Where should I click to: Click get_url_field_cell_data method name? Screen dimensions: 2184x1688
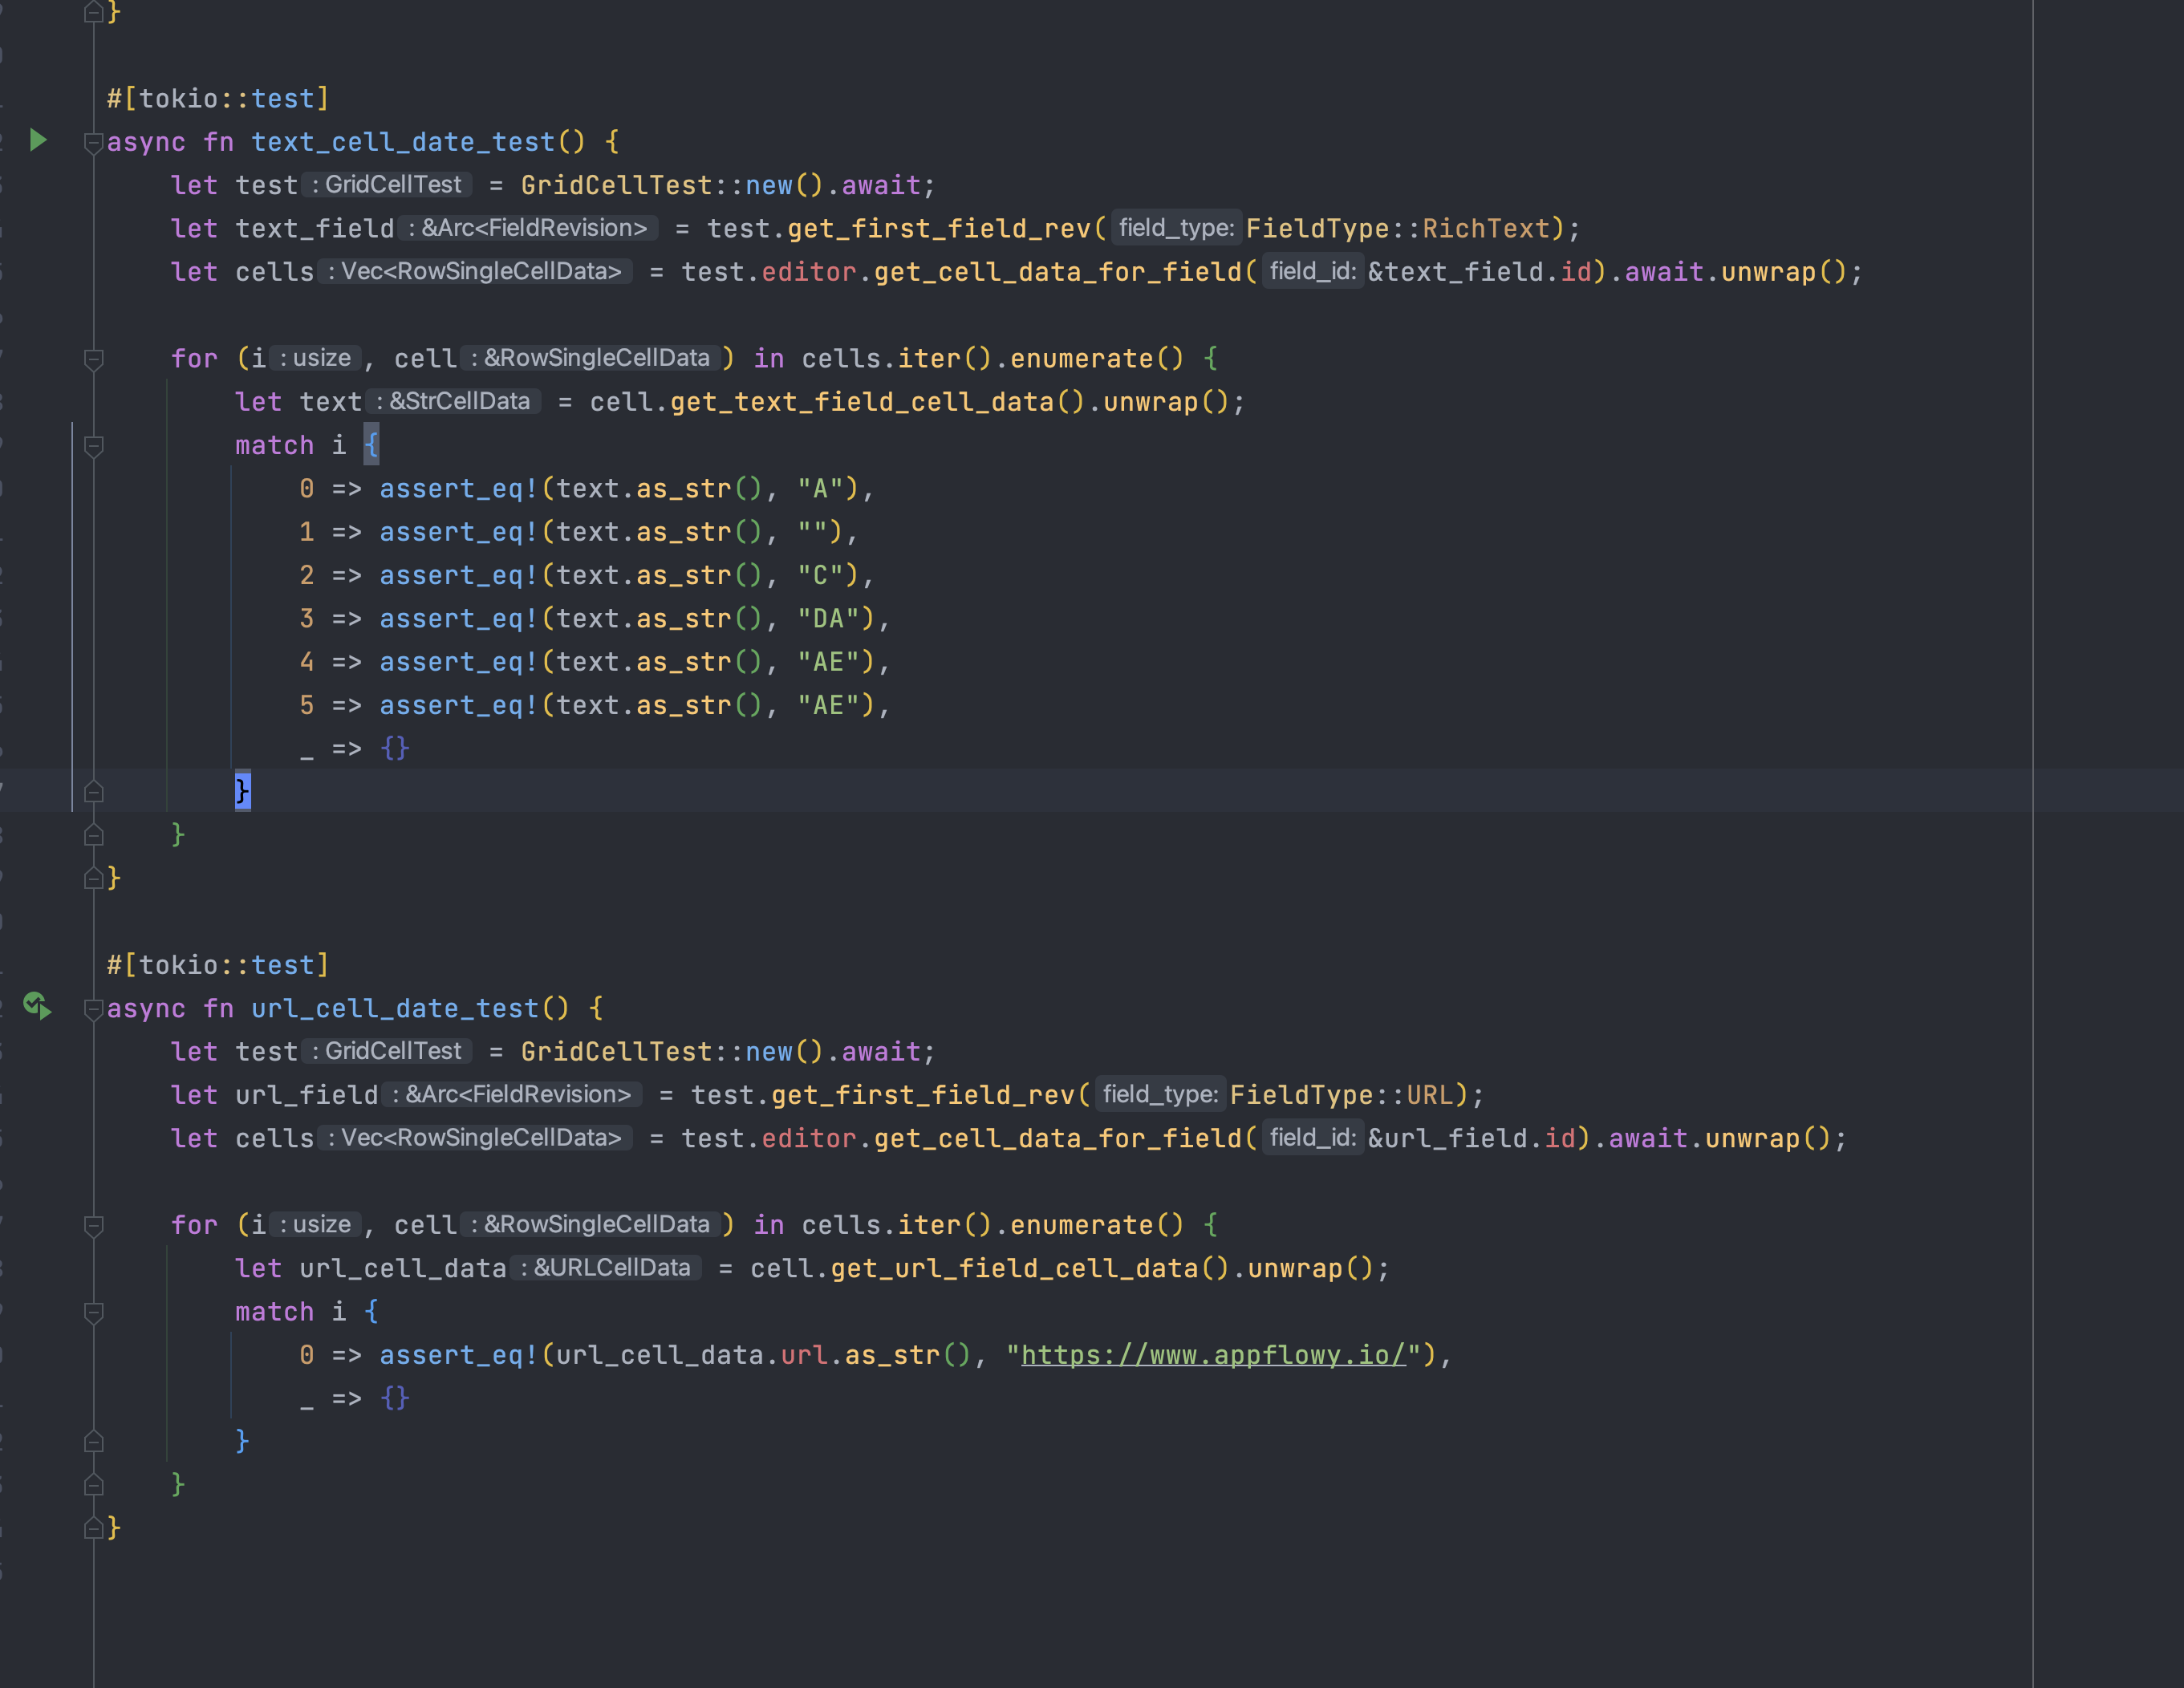click(1013, 1269)
